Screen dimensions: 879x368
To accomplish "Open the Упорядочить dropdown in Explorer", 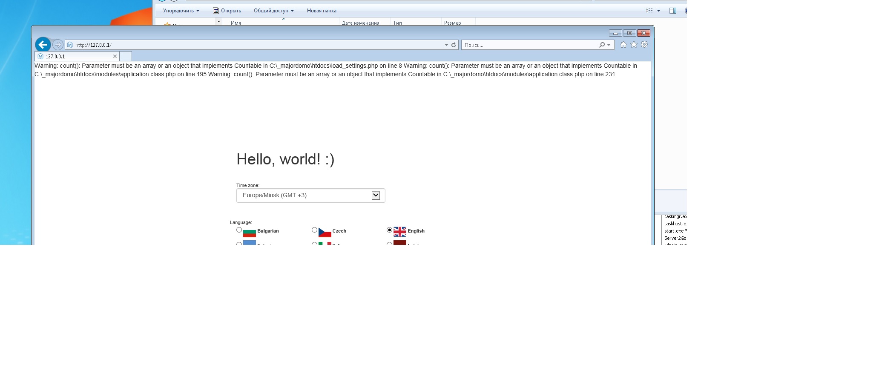I will click(181, 11).
